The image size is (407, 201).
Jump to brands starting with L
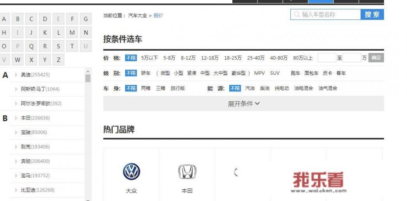[59, 32]
